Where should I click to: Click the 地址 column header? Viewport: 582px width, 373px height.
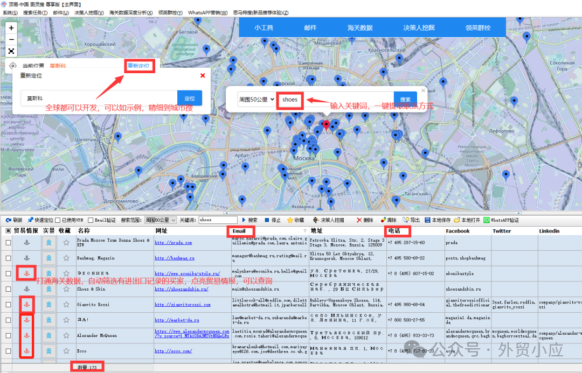tap(348, 230)
